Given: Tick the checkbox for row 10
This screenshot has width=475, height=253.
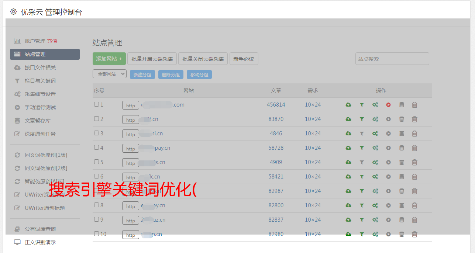Looking at the screenshot, I should (96, 234).
